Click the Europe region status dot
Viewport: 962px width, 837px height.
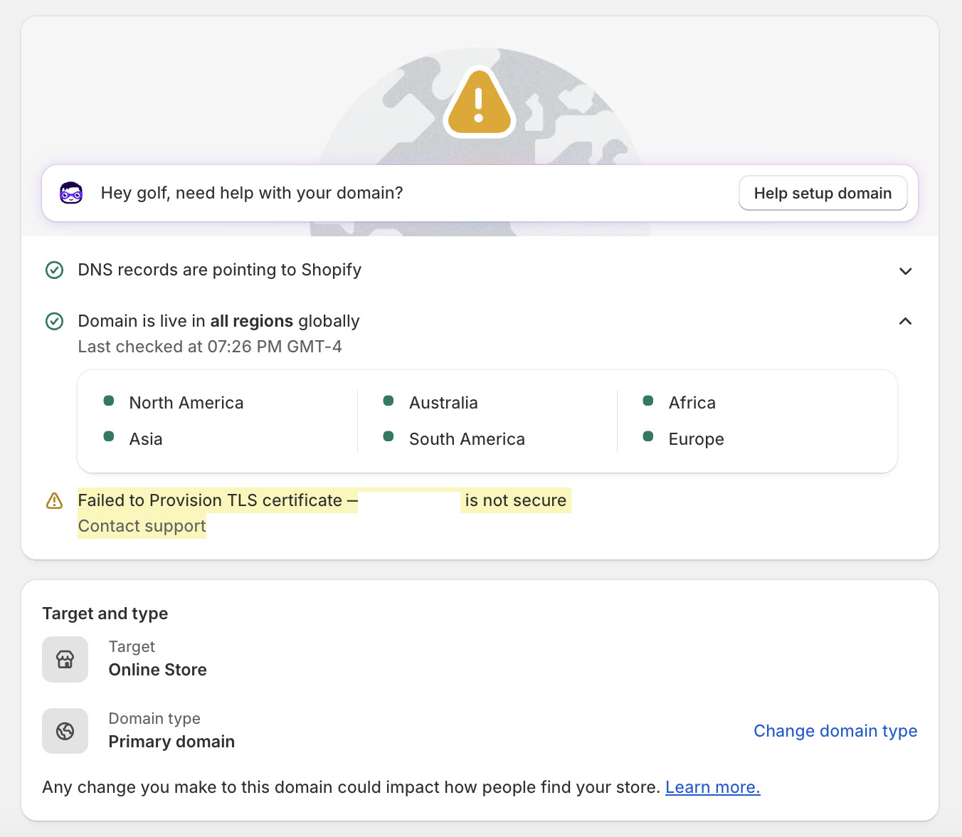click(x=648, y=437)
